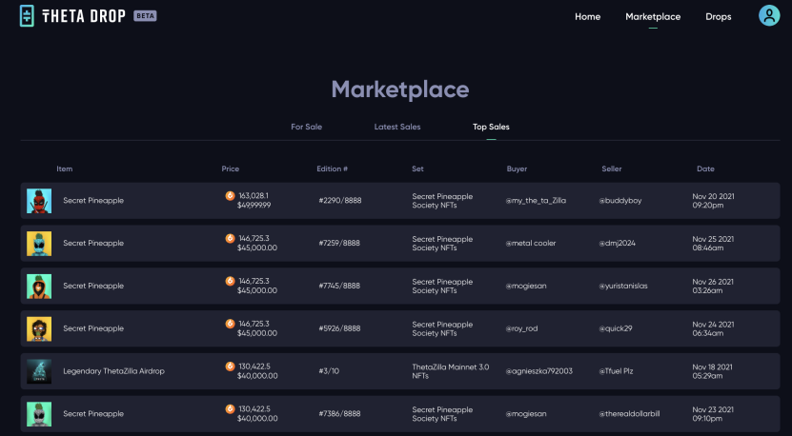This screenshot has width=792, height=436.
Task: Click the Nov 23 2021 09:10pm date
Action: pos(713,414)
